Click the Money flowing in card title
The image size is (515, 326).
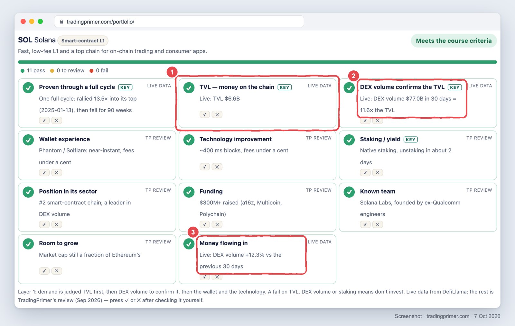coord(223,243)
